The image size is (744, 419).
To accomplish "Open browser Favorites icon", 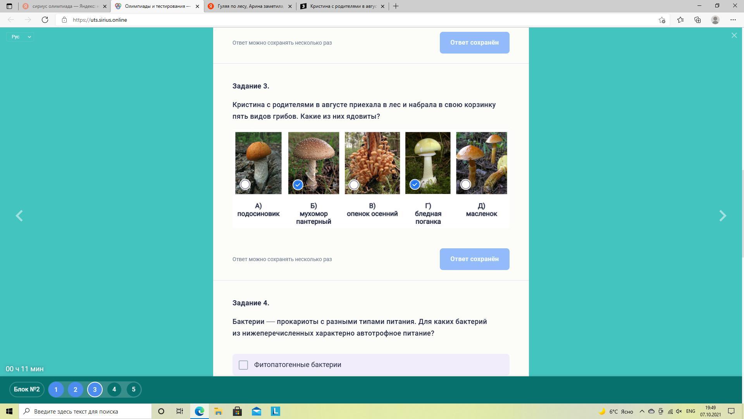I will point(680,20).
